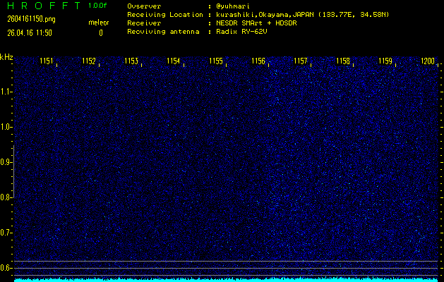Select the 1159 time tick label
Viewport: 444px width, 282px height.
(385, 61)
